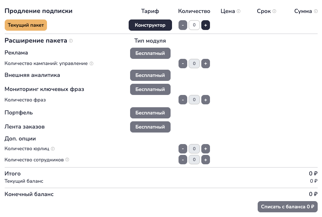Select the Конструктор tariff button

point(150,25)
